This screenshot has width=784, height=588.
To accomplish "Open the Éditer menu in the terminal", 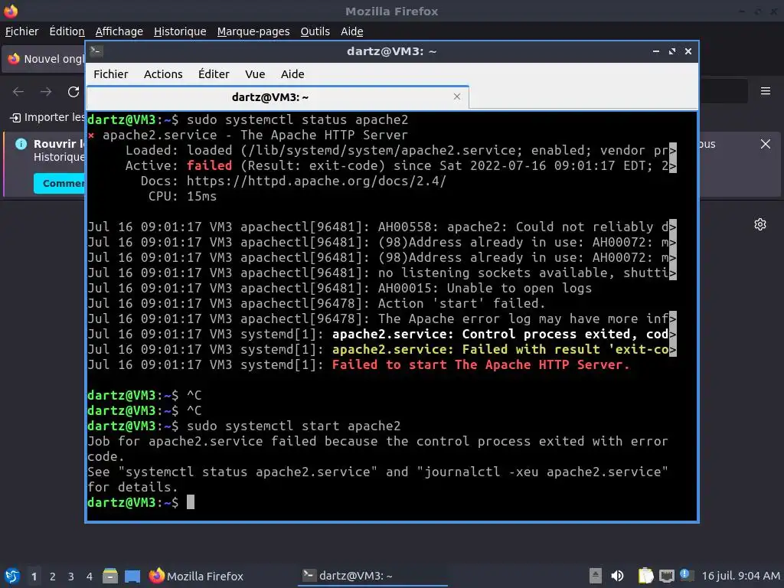I will point(214,74).
